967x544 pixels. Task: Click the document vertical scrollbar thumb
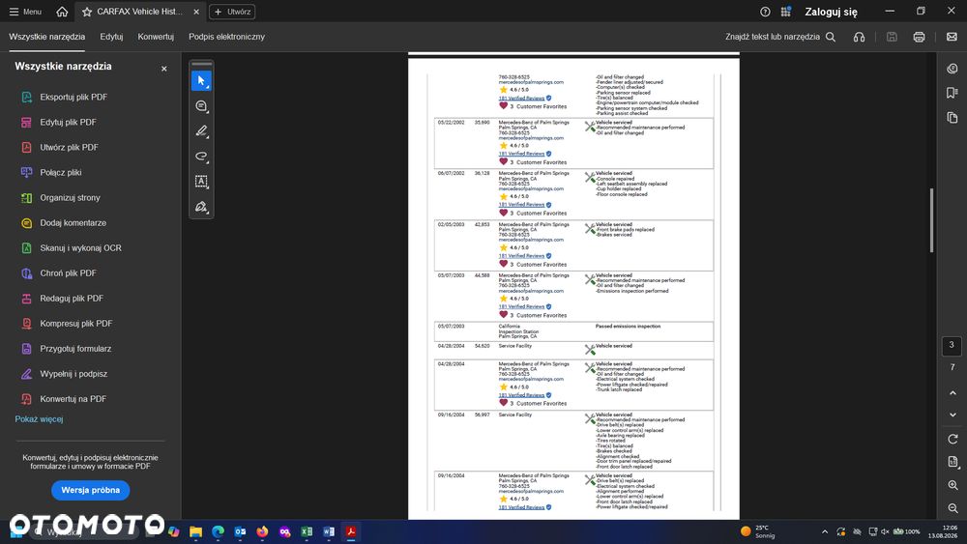coord(931,220)
